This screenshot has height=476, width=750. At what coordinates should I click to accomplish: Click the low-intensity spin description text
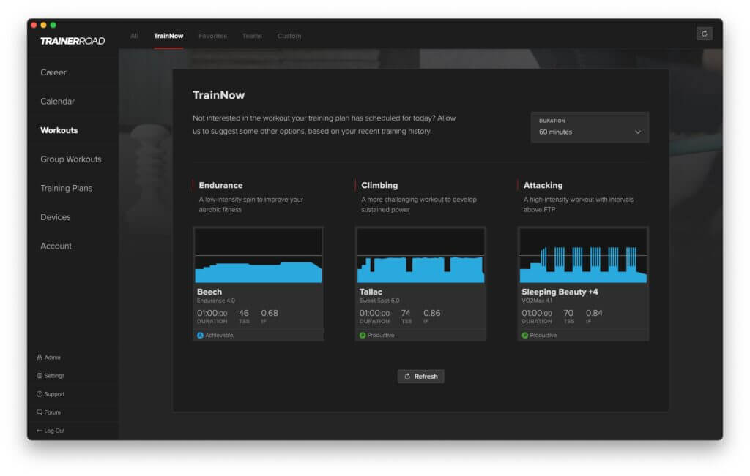[251, 204]
